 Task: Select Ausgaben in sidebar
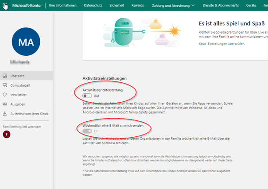(26, 104)
